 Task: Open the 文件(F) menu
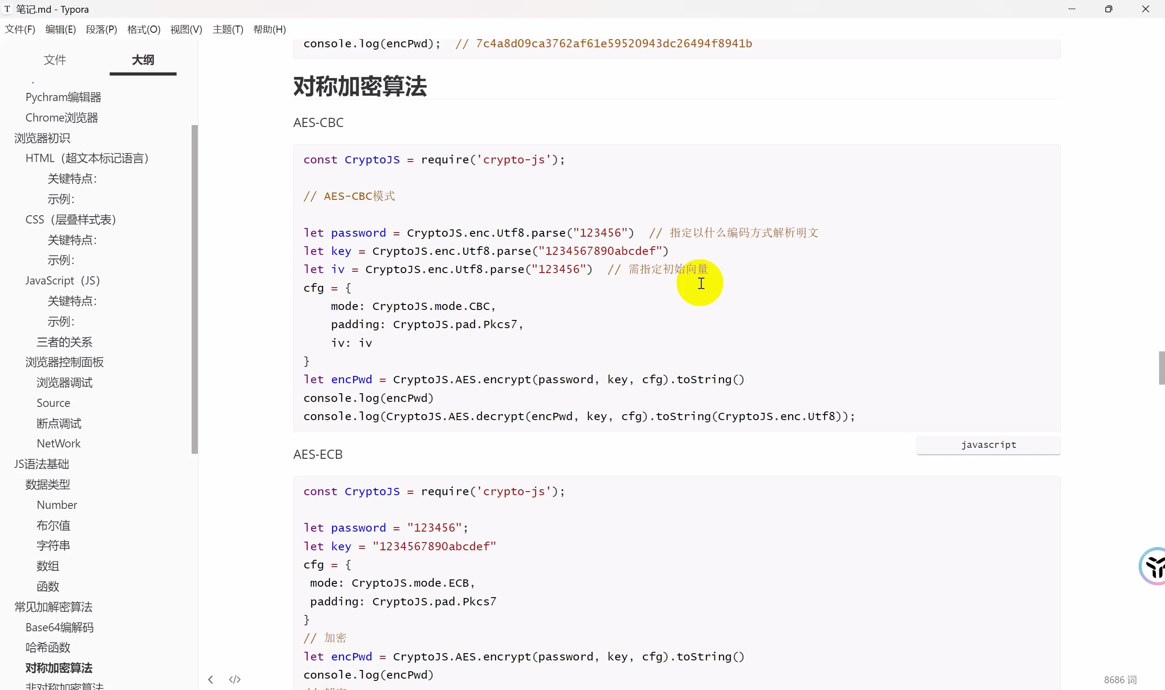pos(20,29)
